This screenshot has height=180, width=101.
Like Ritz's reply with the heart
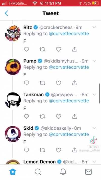[59, 49]
